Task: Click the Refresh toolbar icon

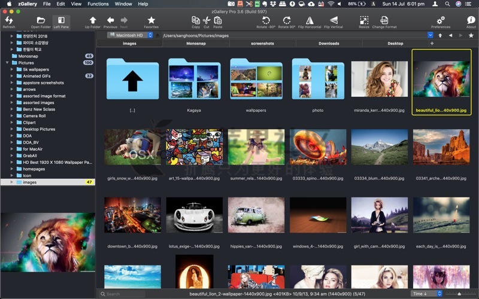Action: click(9, 22)
